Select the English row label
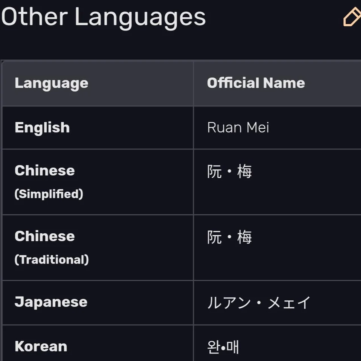The width and height of the screenshot is (361, 361). (42, 127)
